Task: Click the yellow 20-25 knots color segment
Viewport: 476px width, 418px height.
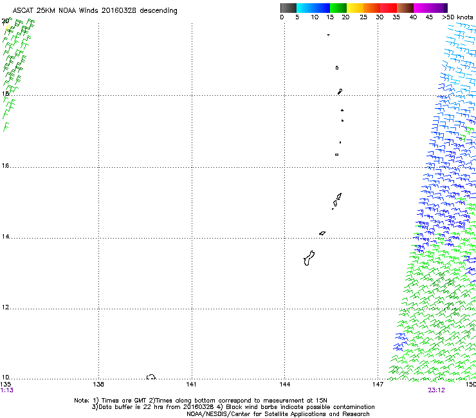Action: click(x=355, y=8)
